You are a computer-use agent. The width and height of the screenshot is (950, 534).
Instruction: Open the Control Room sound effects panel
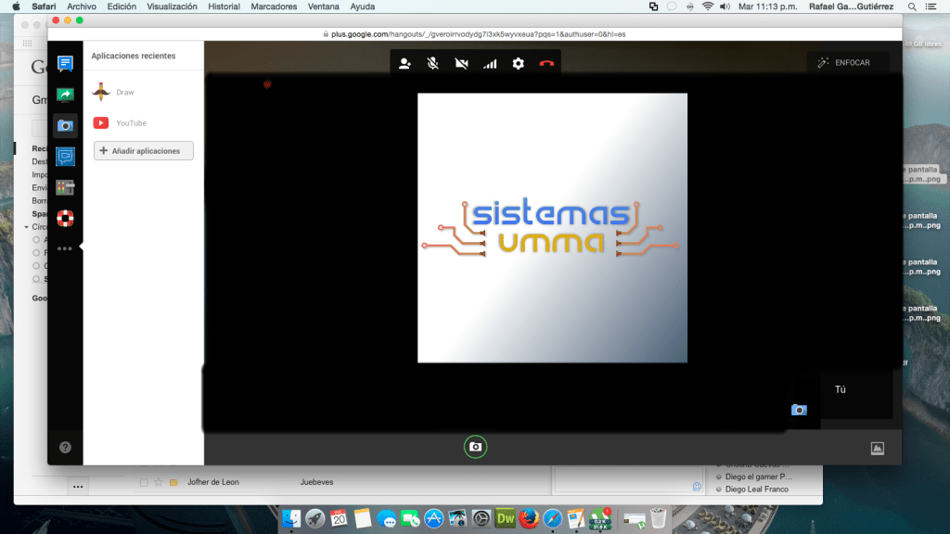coord(64,187)
